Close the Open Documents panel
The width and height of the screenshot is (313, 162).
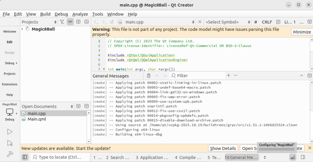pyautogui.click(x=86, y=106)
